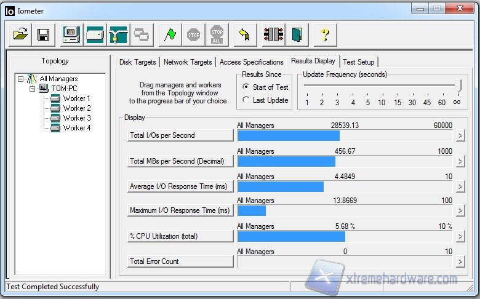This screenshot has width=480, height=299.
Task: Collapse the TOM-PC tree node
Action: (33, 89)
